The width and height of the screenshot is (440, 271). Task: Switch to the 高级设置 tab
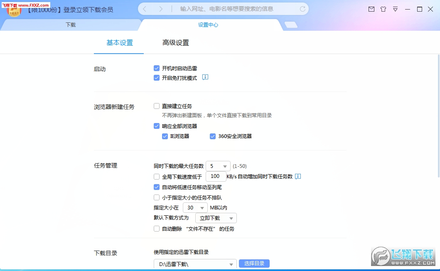175,42
